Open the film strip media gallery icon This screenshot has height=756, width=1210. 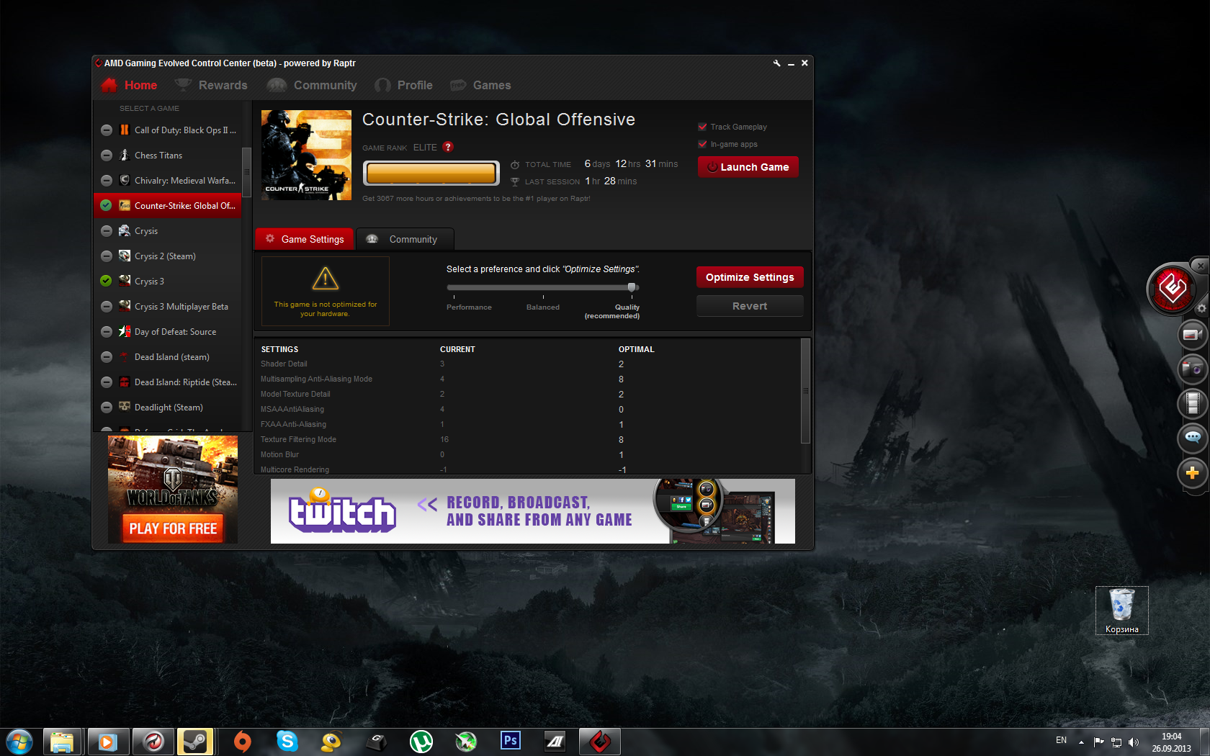[x=1192, y=403]
